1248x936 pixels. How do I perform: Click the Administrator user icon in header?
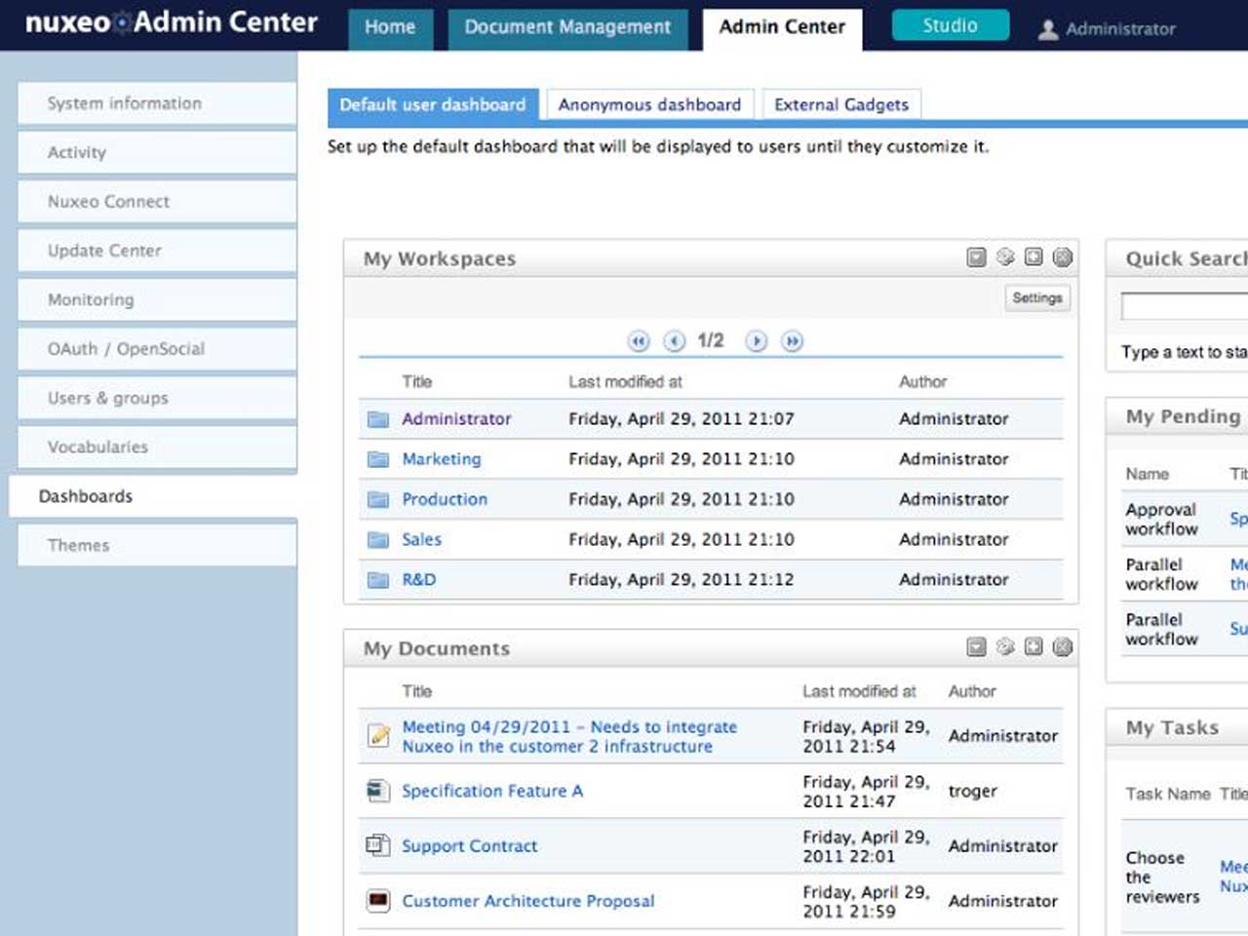pos(1048,29)
